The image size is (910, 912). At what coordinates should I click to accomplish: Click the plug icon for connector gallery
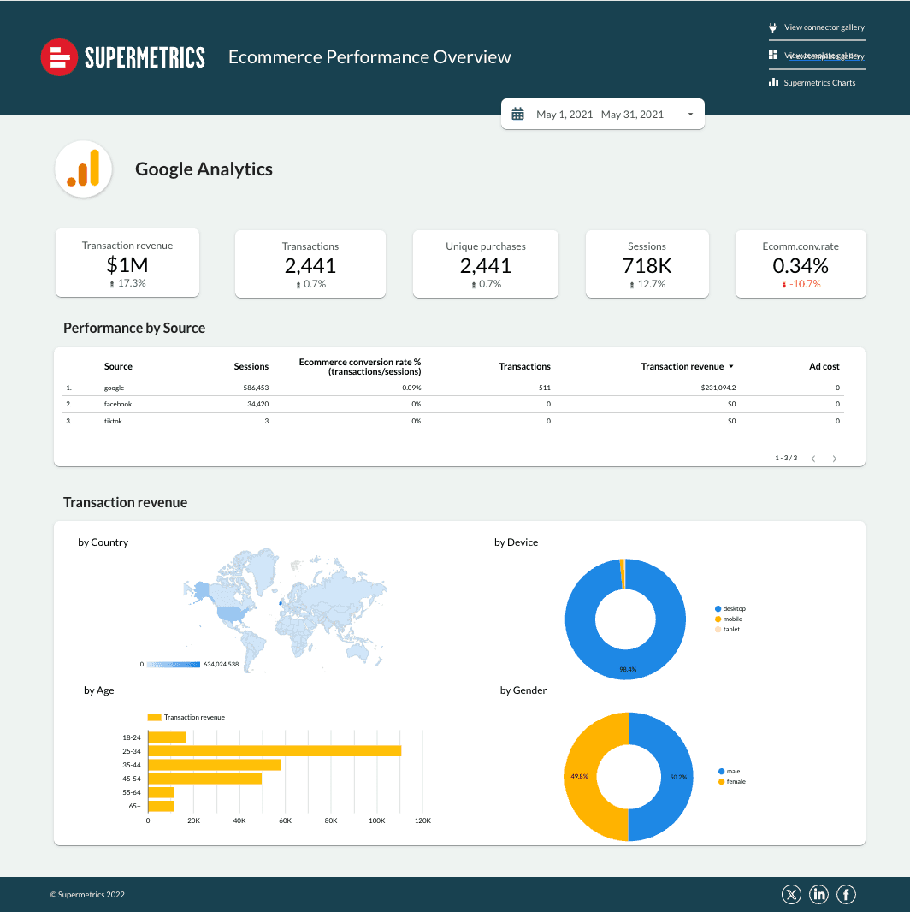tap(773, 27)
